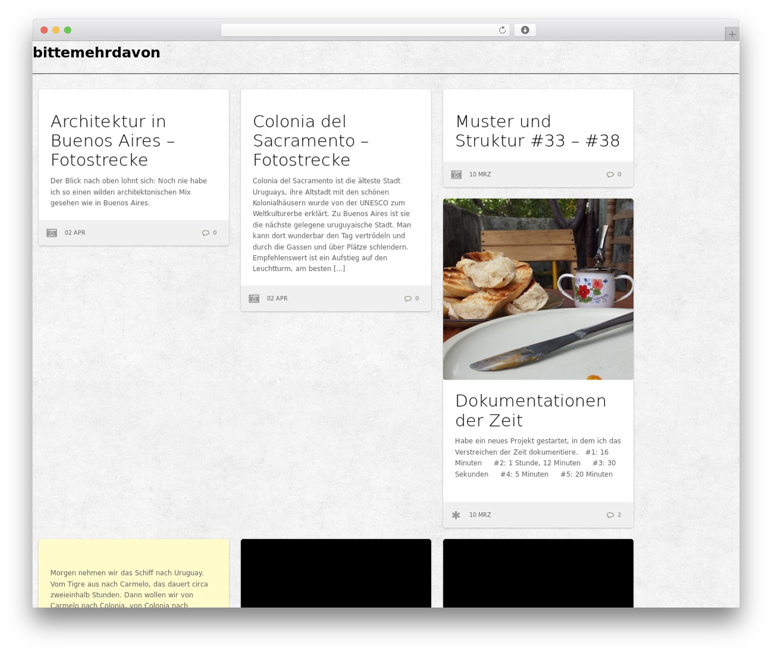The image size is (772, 654).
Task: Click the breakfast photo with knife and mug
Action: pyautogui.click(x=538, y=289)
